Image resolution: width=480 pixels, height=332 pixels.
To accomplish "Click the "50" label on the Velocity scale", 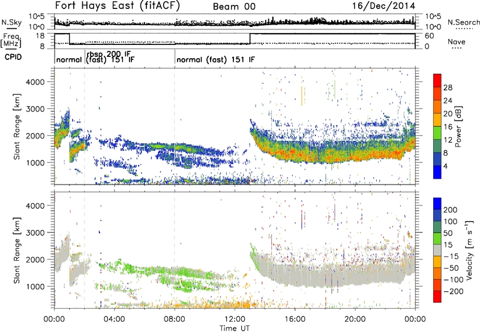I will coord(448,233).
